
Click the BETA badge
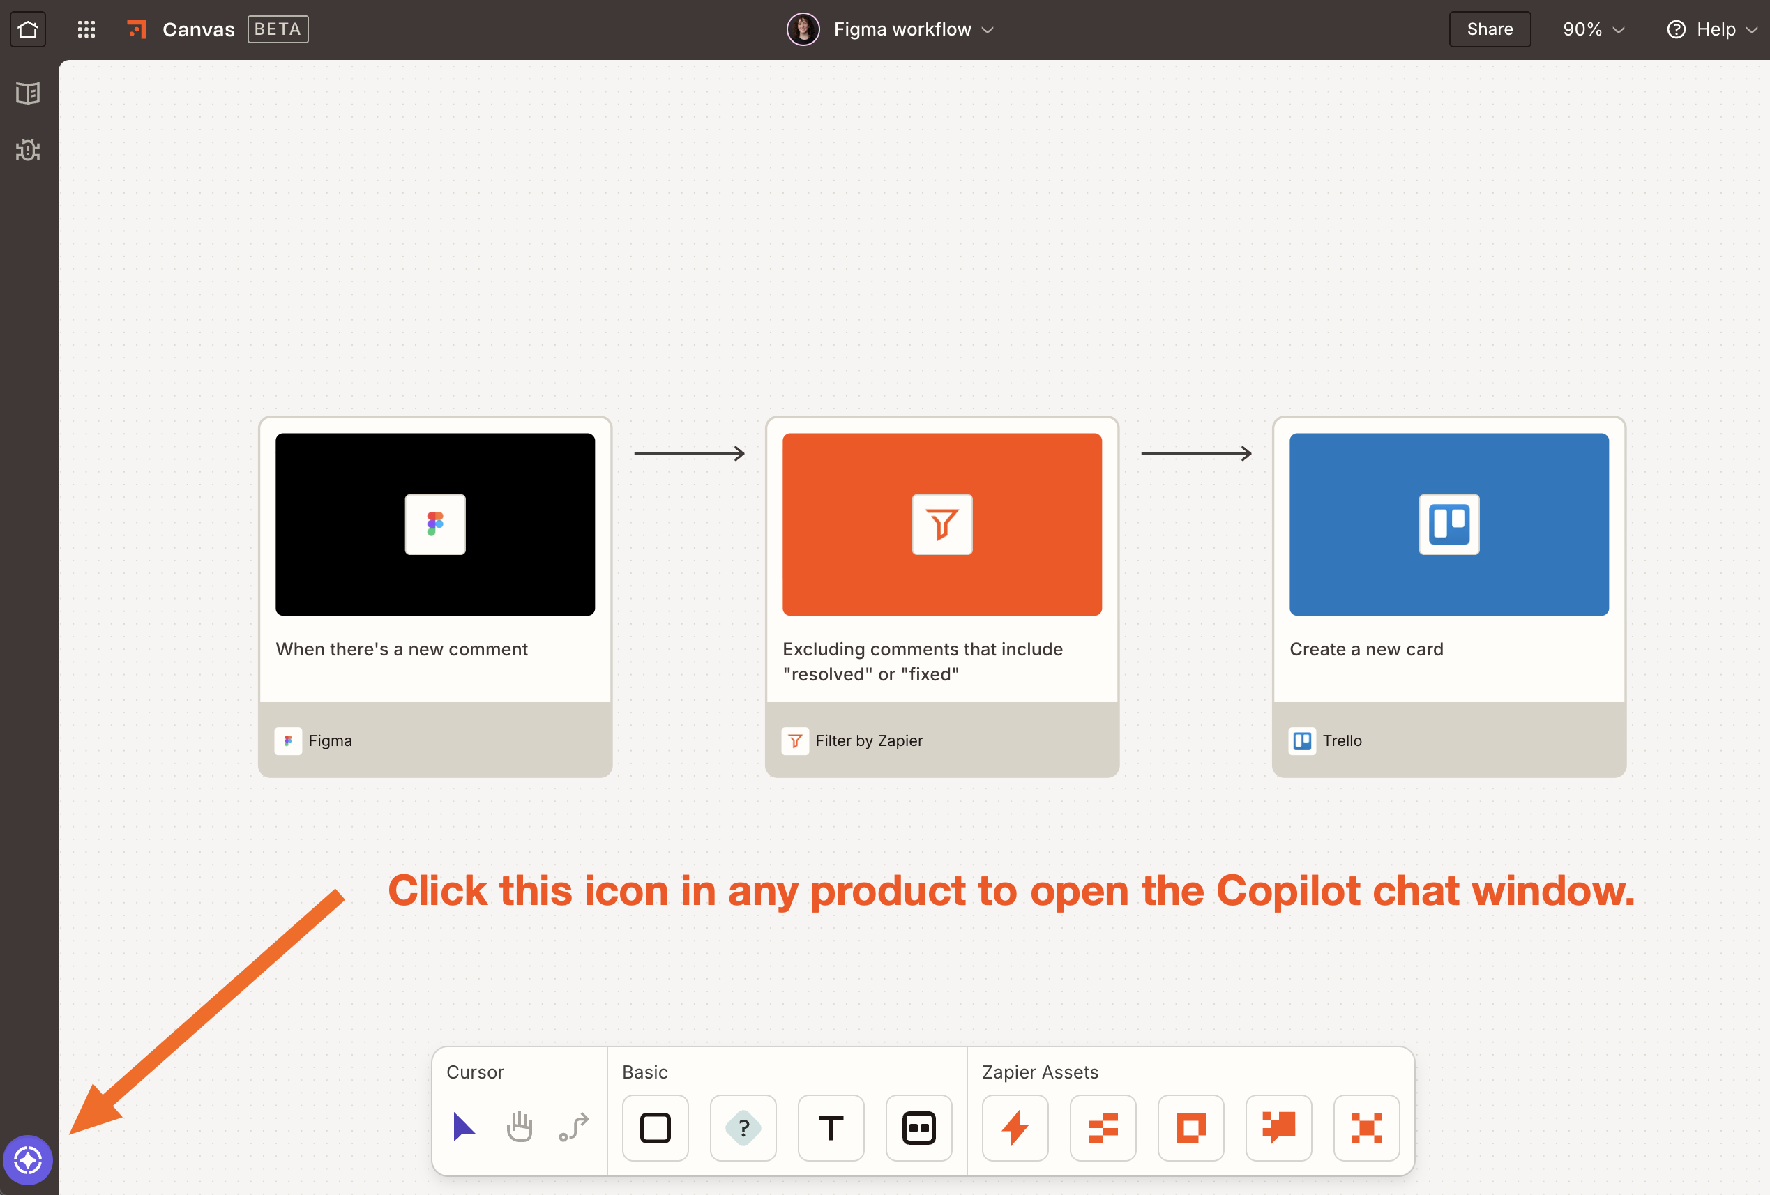[x=278, y=30]
